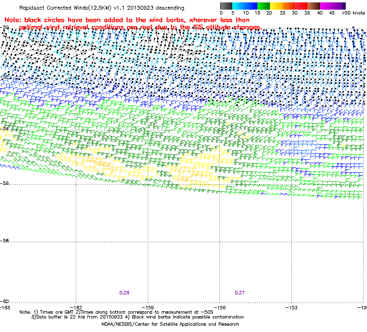Screen dimensions: 367x332
Task: Click the '-54' latitude axis label
Action: click(x=4, y=128)
